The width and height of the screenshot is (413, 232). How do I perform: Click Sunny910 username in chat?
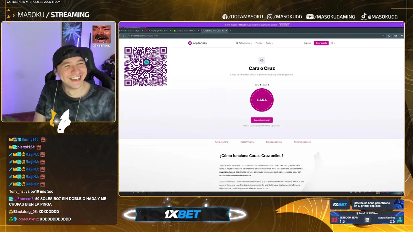(30, 140)
